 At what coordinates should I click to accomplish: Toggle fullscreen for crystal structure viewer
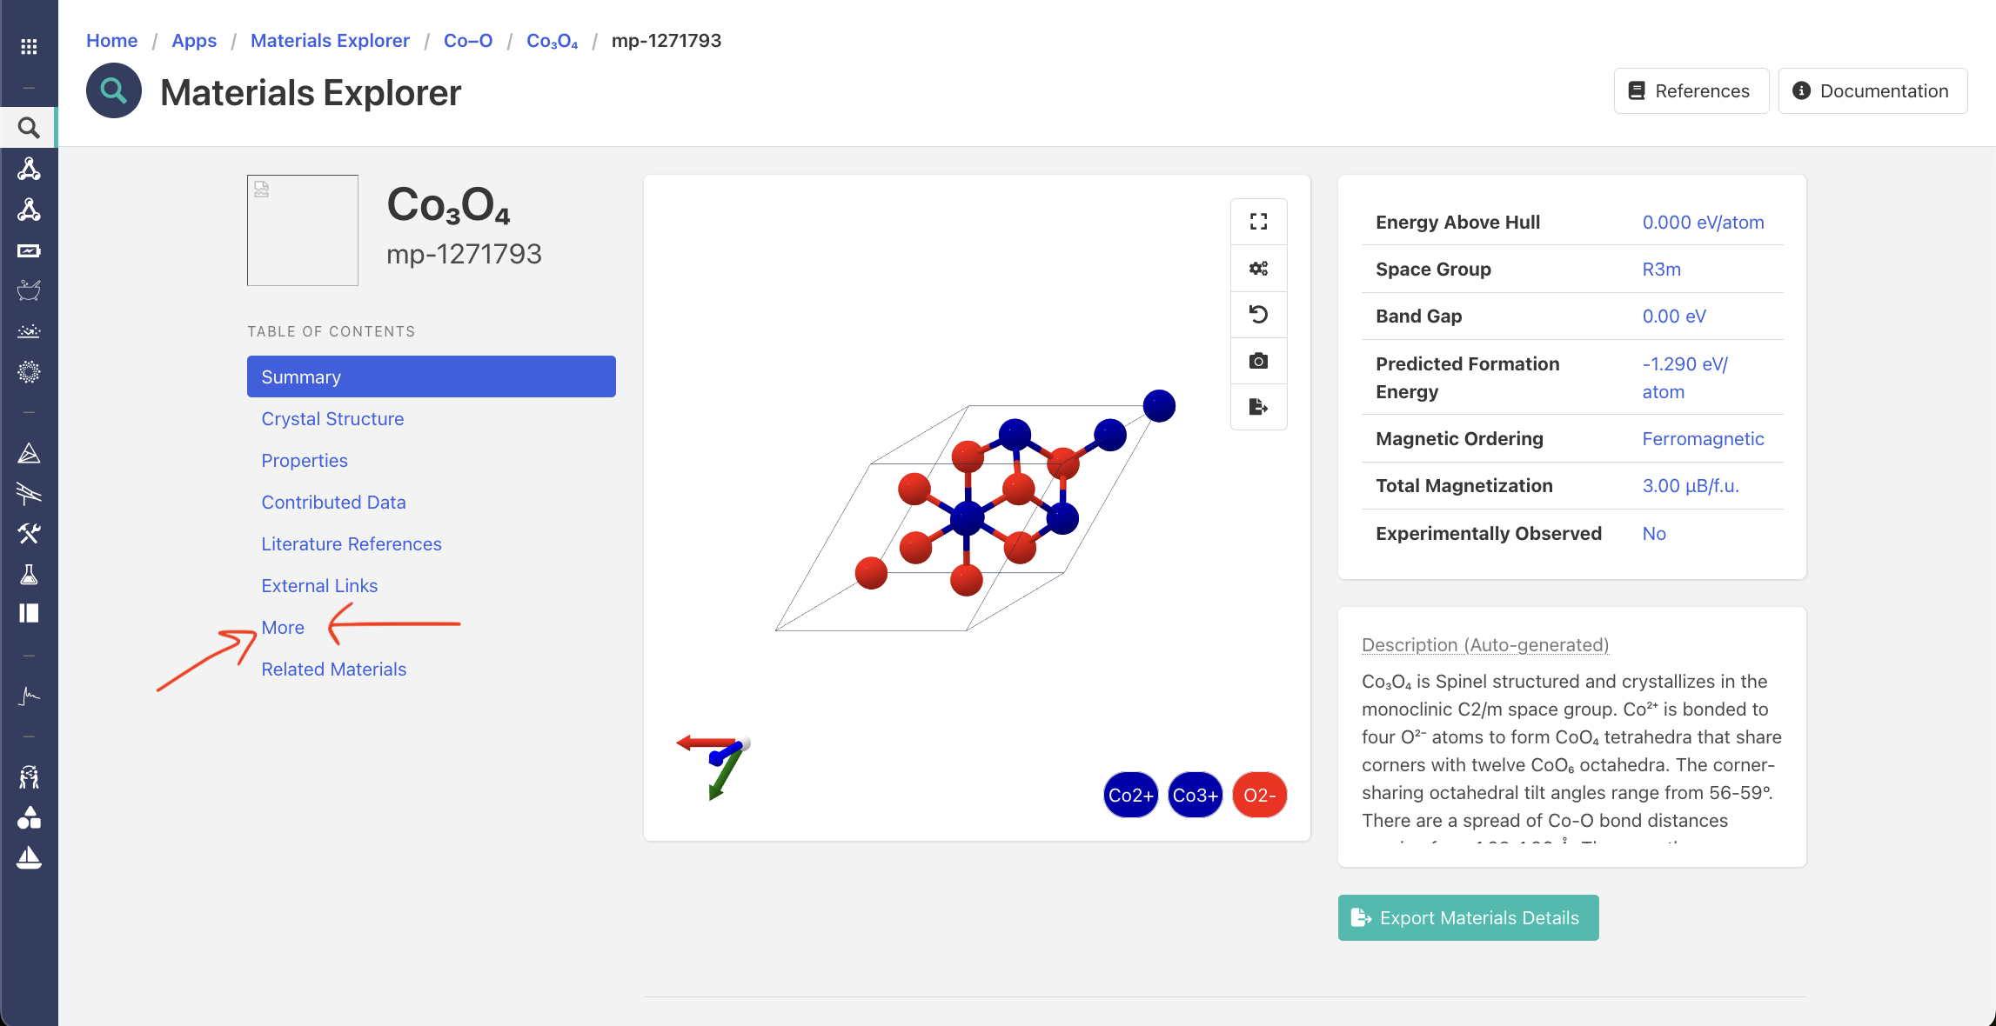pos(1258,222)
